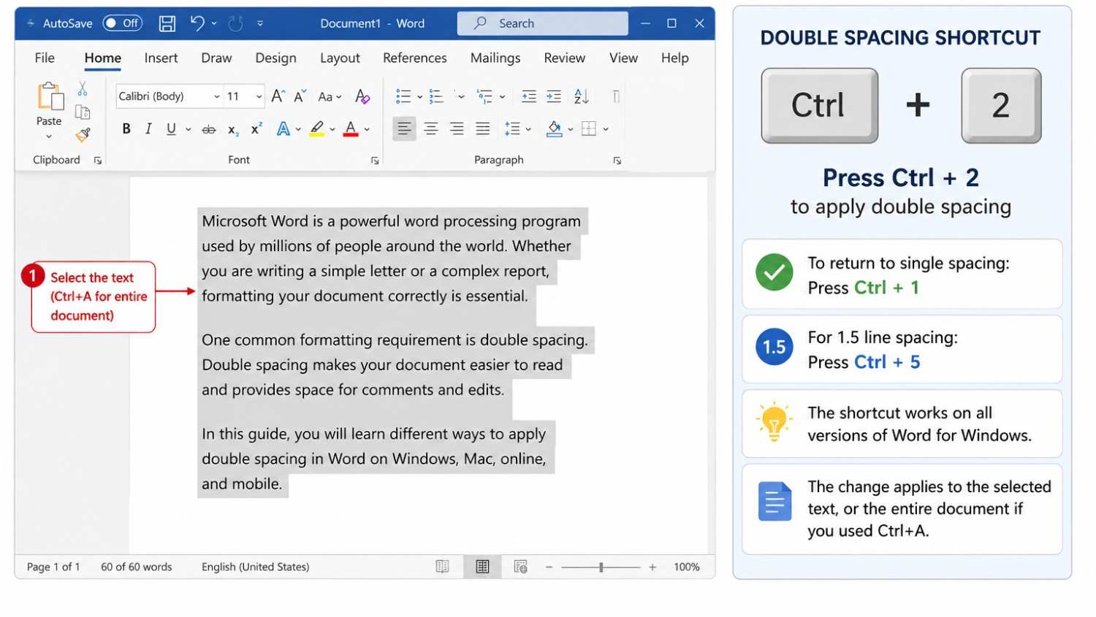Viewport: 1096px width, 617px height.
Task: Open the Help tab
Action: coord(674,58)
